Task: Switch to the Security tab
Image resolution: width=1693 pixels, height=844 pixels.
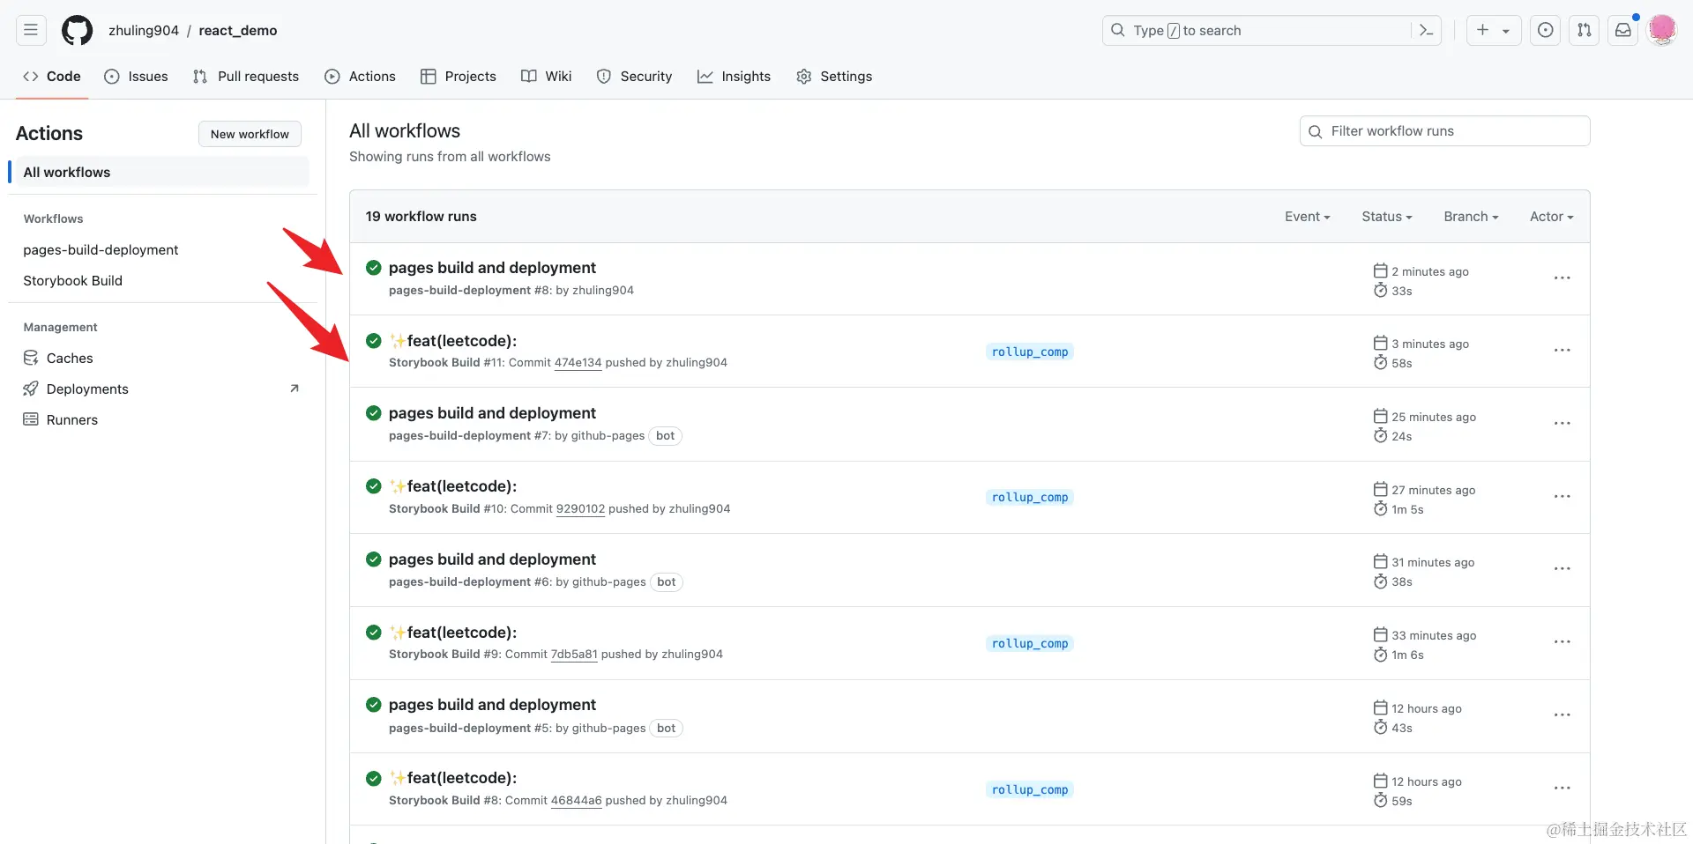Action: coord(634,77)
